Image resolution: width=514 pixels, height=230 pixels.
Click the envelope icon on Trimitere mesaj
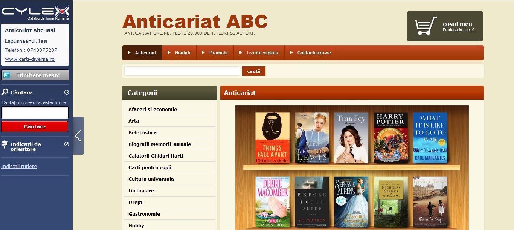tap(7, 75)
